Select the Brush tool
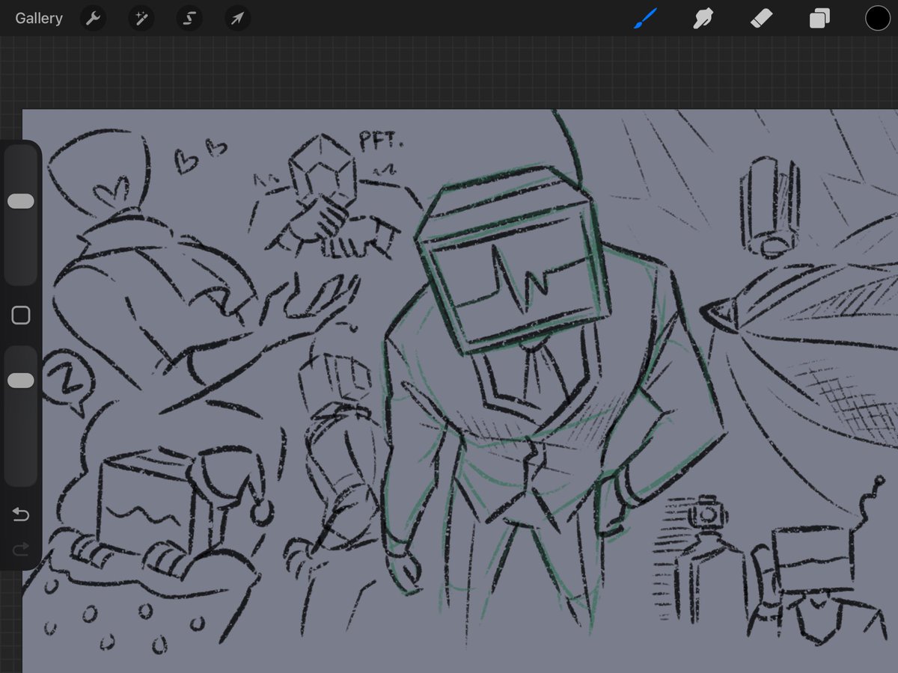The image size is (898, 673). coord(644,18)
